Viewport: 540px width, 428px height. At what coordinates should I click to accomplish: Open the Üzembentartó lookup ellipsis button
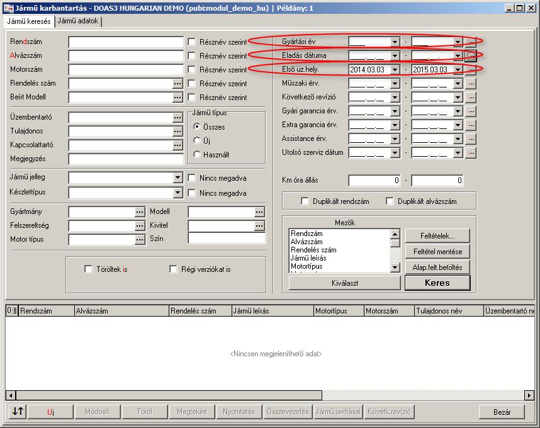177,118
